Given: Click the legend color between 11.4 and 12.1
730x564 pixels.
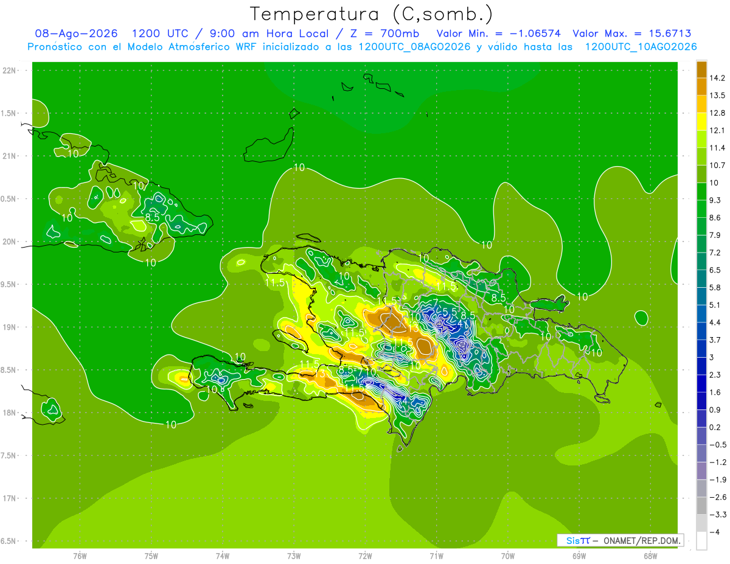Looking at the screenshot, I should [x=701, y=139].
